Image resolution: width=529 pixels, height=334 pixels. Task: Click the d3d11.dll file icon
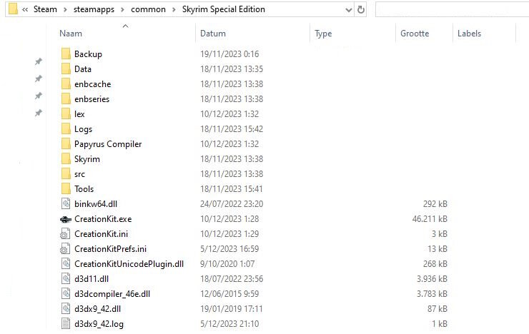[66, 279]
